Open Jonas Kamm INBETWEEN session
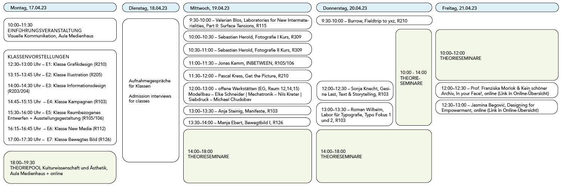 (247, 63)
